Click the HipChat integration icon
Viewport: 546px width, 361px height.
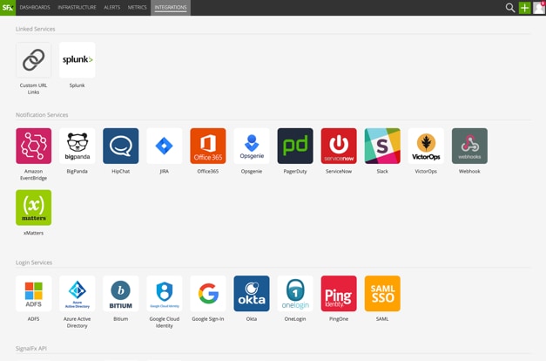tap(120, 146)
